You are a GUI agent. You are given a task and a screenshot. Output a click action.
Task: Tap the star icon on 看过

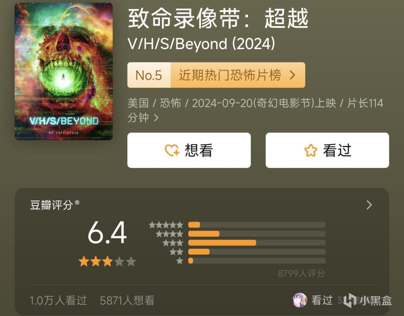tap(311, 150)
